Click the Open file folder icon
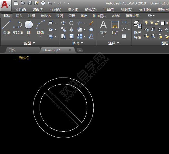 (23, 3)
